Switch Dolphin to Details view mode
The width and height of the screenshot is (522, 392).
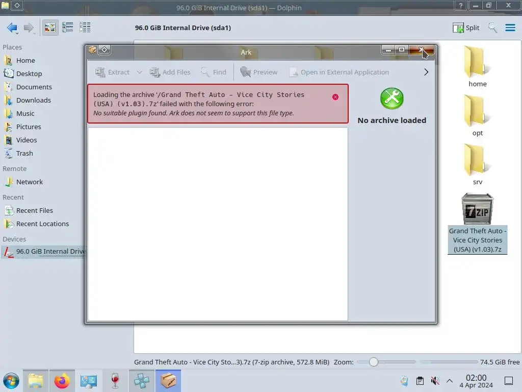click(85, 28)
